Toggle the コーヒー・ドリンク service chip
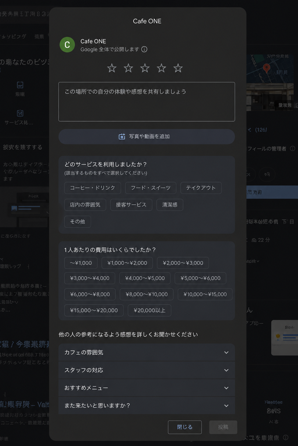Viewport: 298px width, 446px height. 93,188
